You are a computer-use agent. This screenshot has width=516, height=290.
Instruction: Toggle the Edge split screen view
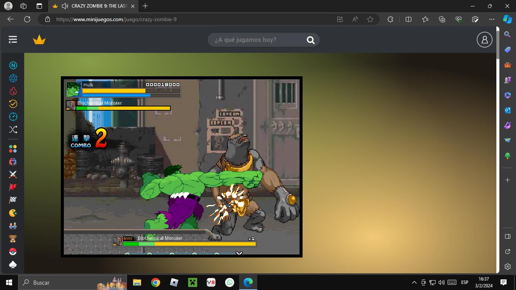408,19
